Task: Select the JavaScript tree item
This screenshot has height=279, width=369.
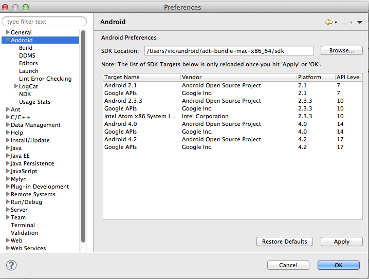Action: tap(24, 171)
